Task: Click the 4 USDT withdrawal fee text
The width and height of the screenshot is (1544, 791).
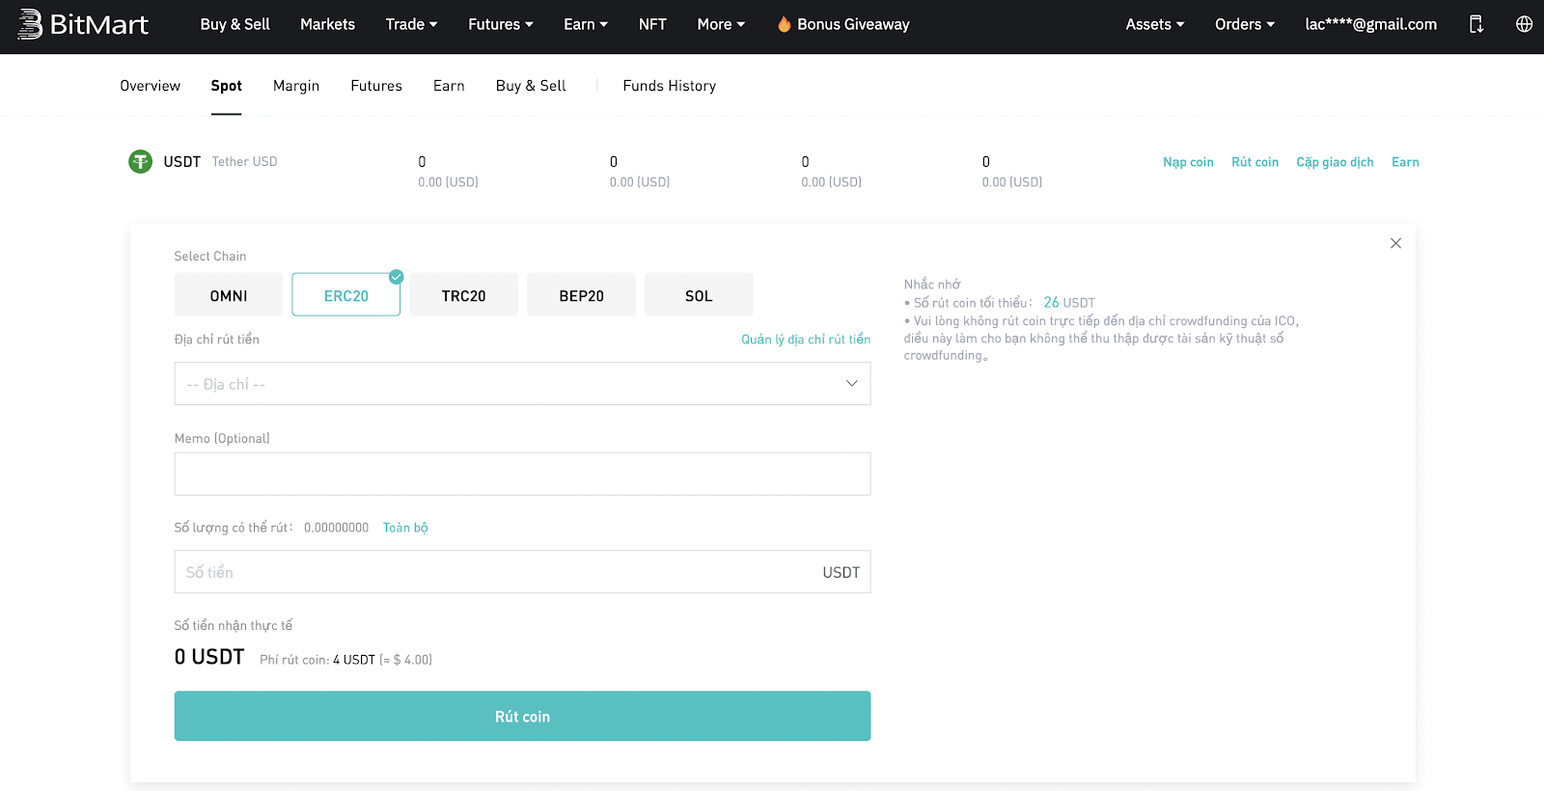Action: tap(354, 660)
